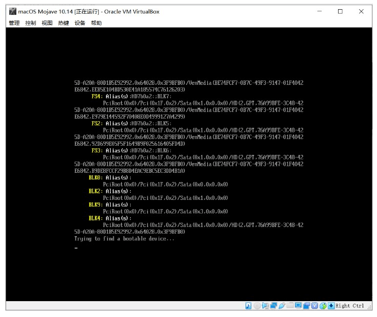
Task: Expand the 设备 menu
Action: tap(80, 23)
